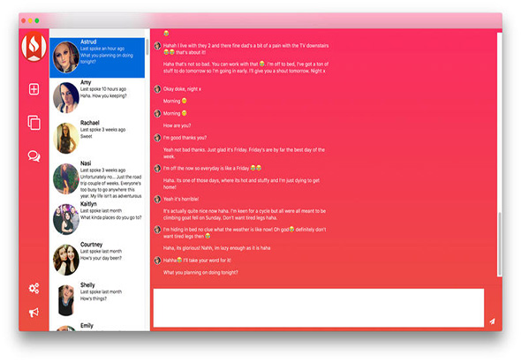Click the avatar beside 'Yeah it's horrible!'
The width and height of the screenshot is (521, 363).
pyautogui.click(x=157, y=199)
